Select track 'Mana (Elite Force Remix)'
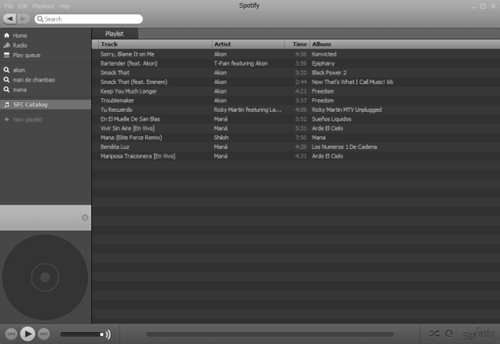 [131, 137]
